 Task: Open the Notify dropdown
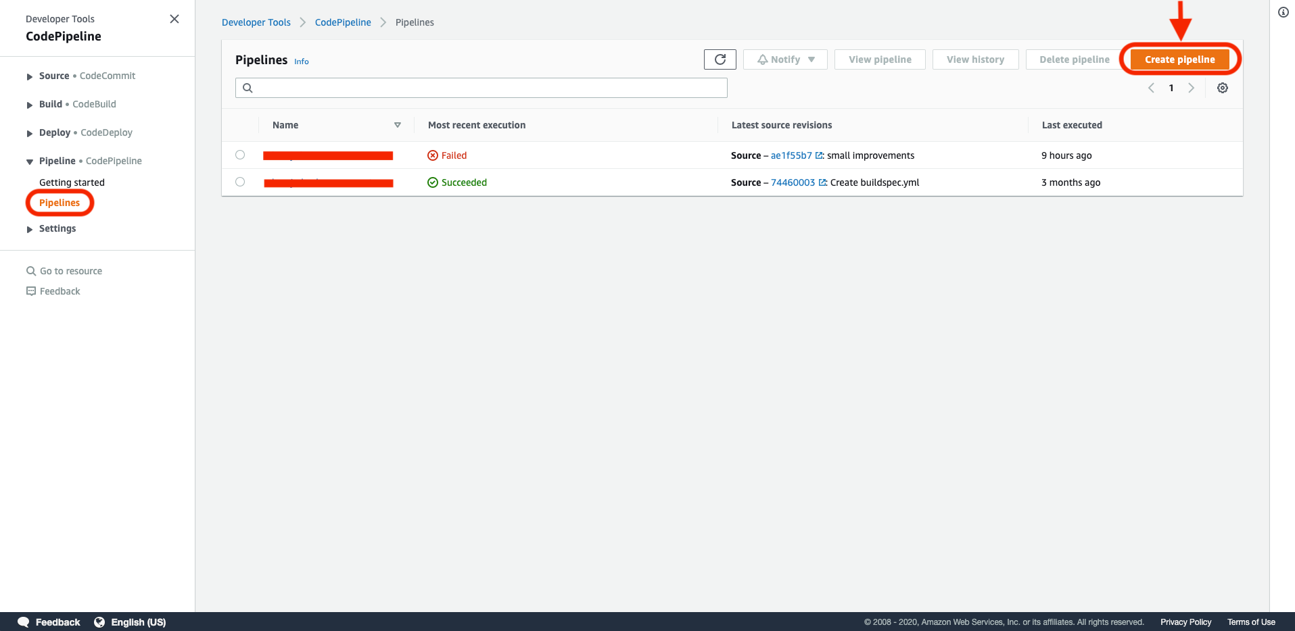(784, 59)
